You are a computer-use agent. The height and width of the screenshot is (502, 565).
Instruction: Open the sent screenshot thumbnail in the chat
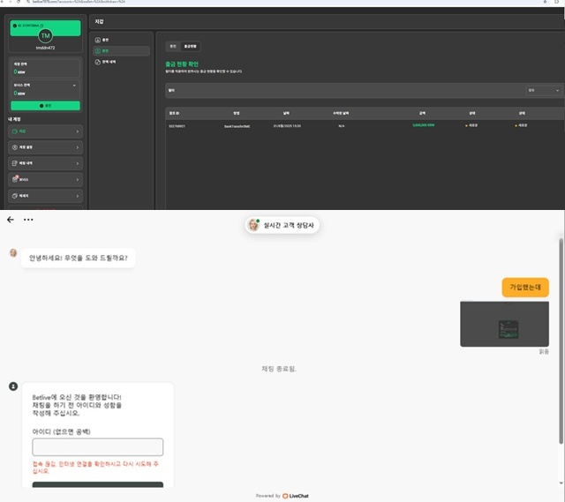pos(504,324)
